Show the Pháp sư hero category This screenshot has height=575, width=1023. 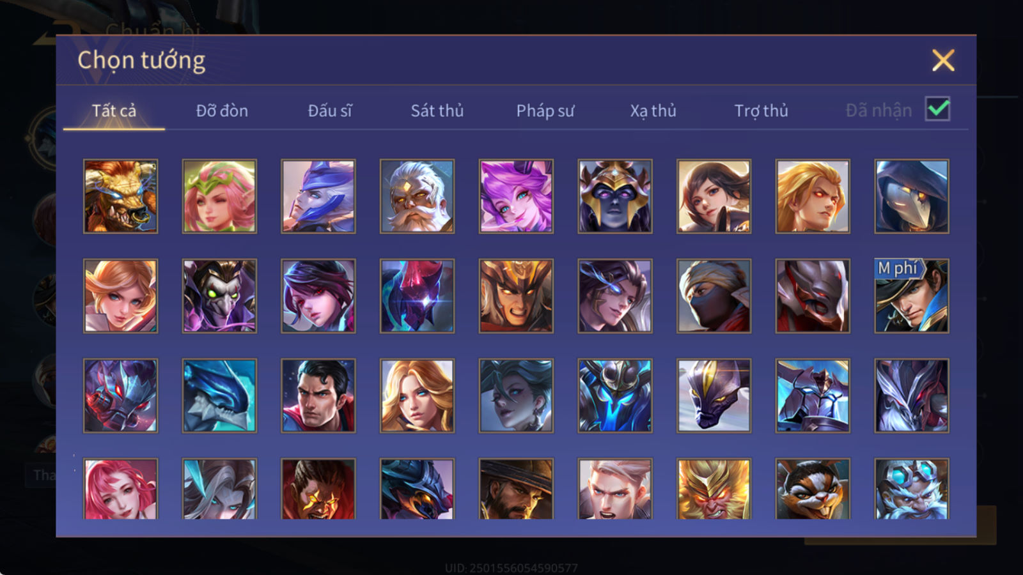point(545,111)
